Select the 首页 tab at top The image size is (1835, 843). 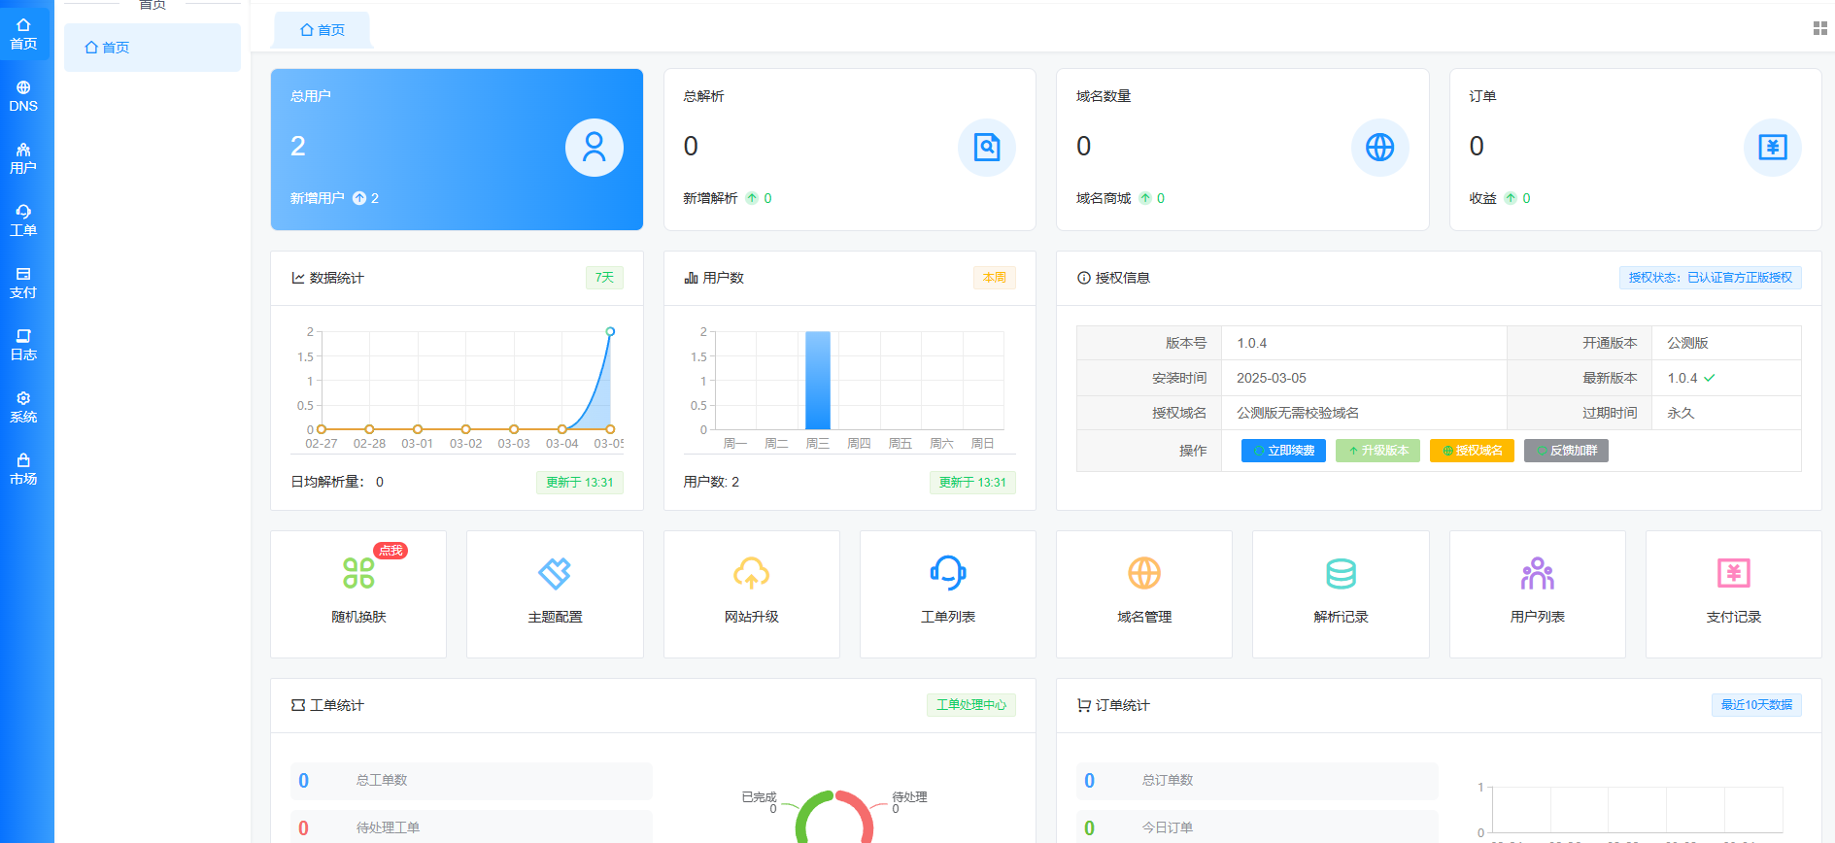[x=323, y=30]
